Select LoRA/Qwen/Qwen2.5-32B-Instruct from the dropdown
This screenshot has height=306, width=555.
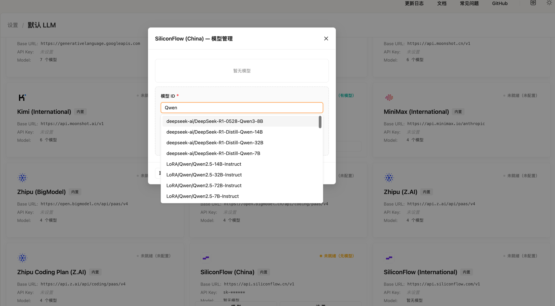[240, 175]
